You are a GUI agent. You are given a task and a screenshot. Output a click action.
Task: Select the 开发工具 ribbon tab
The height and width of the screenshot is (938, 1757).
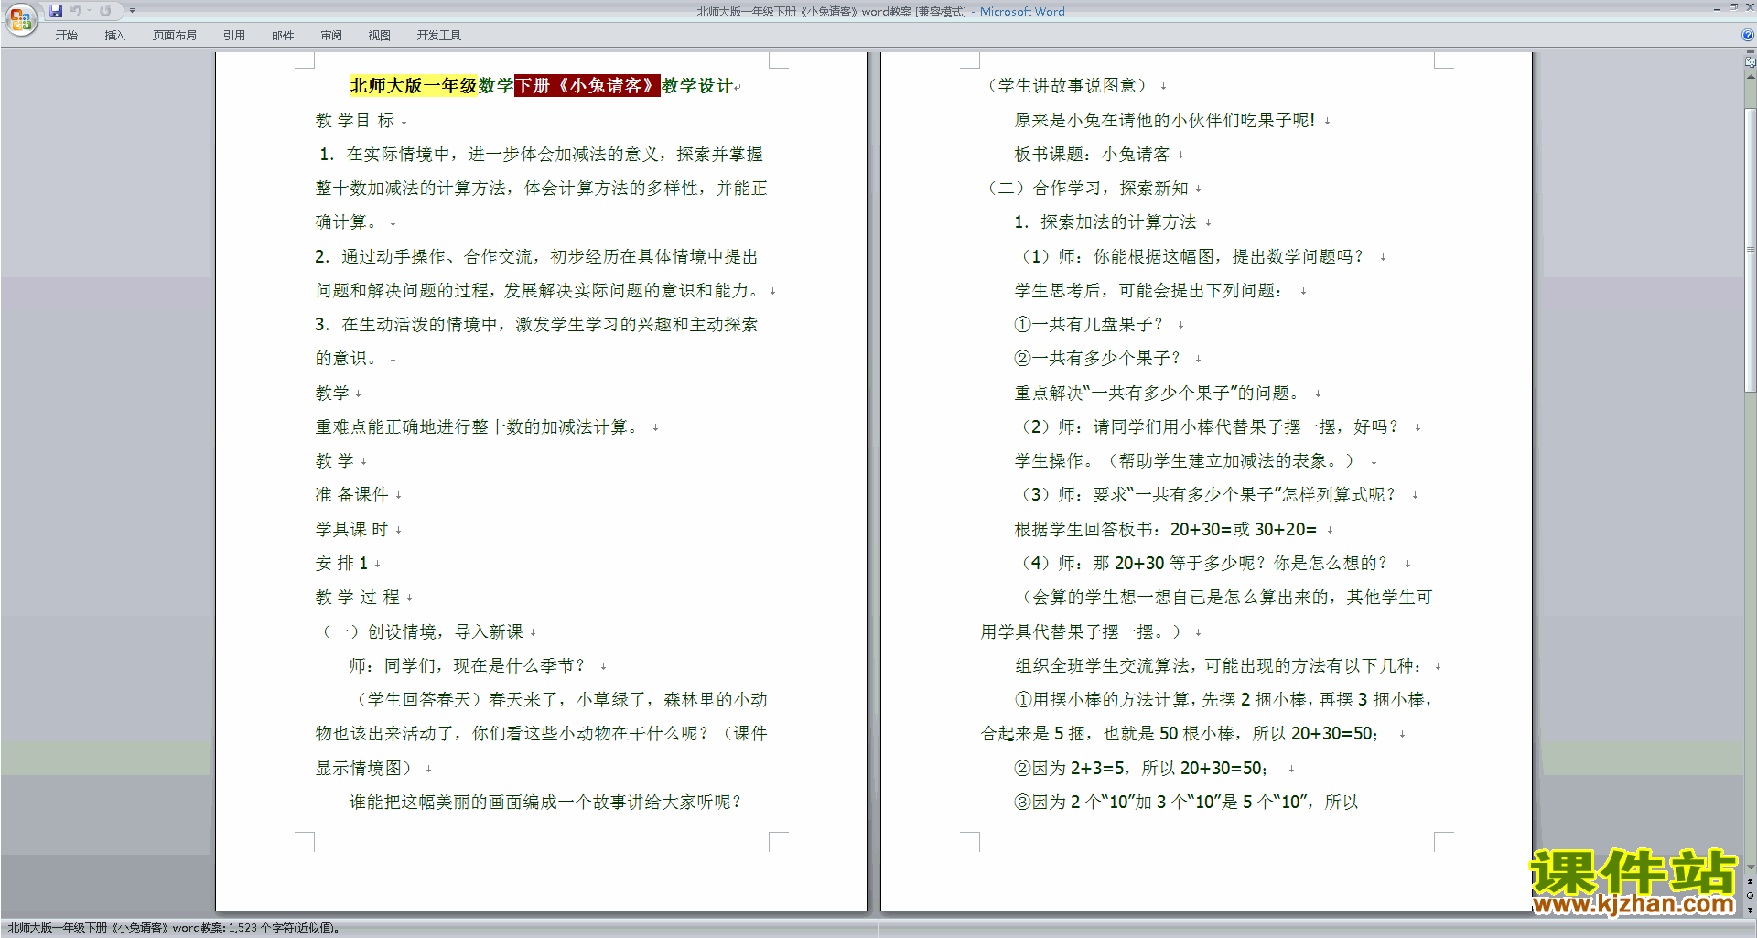click(438, 36)
